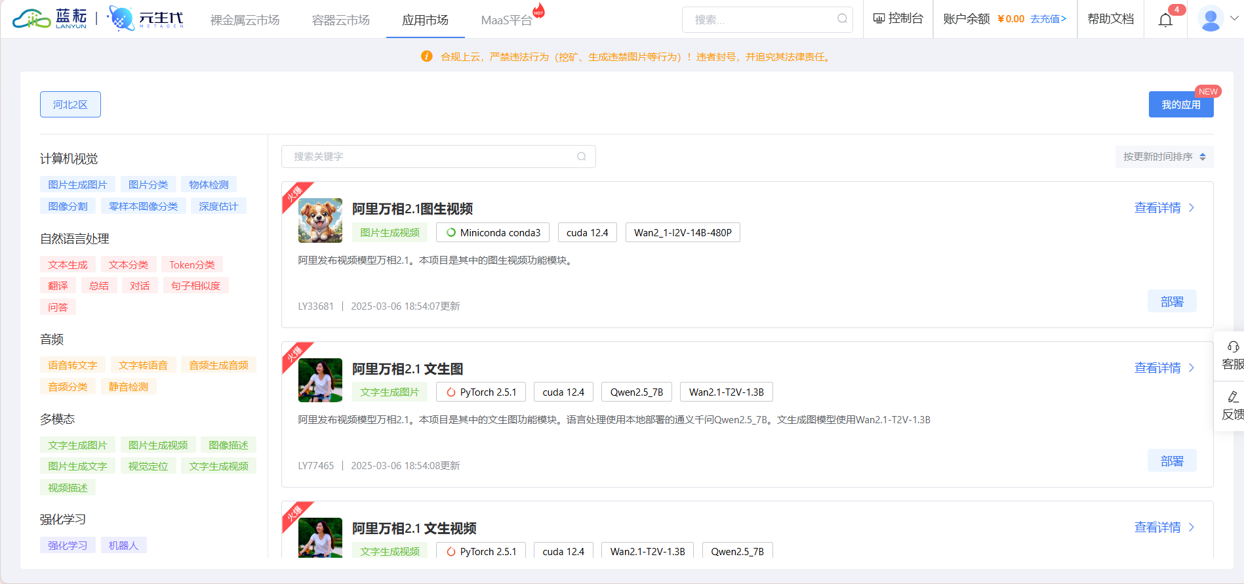The image size is (1244, 584).
Task: Filter by 文本生成 tag
Action: pos(68,264)
